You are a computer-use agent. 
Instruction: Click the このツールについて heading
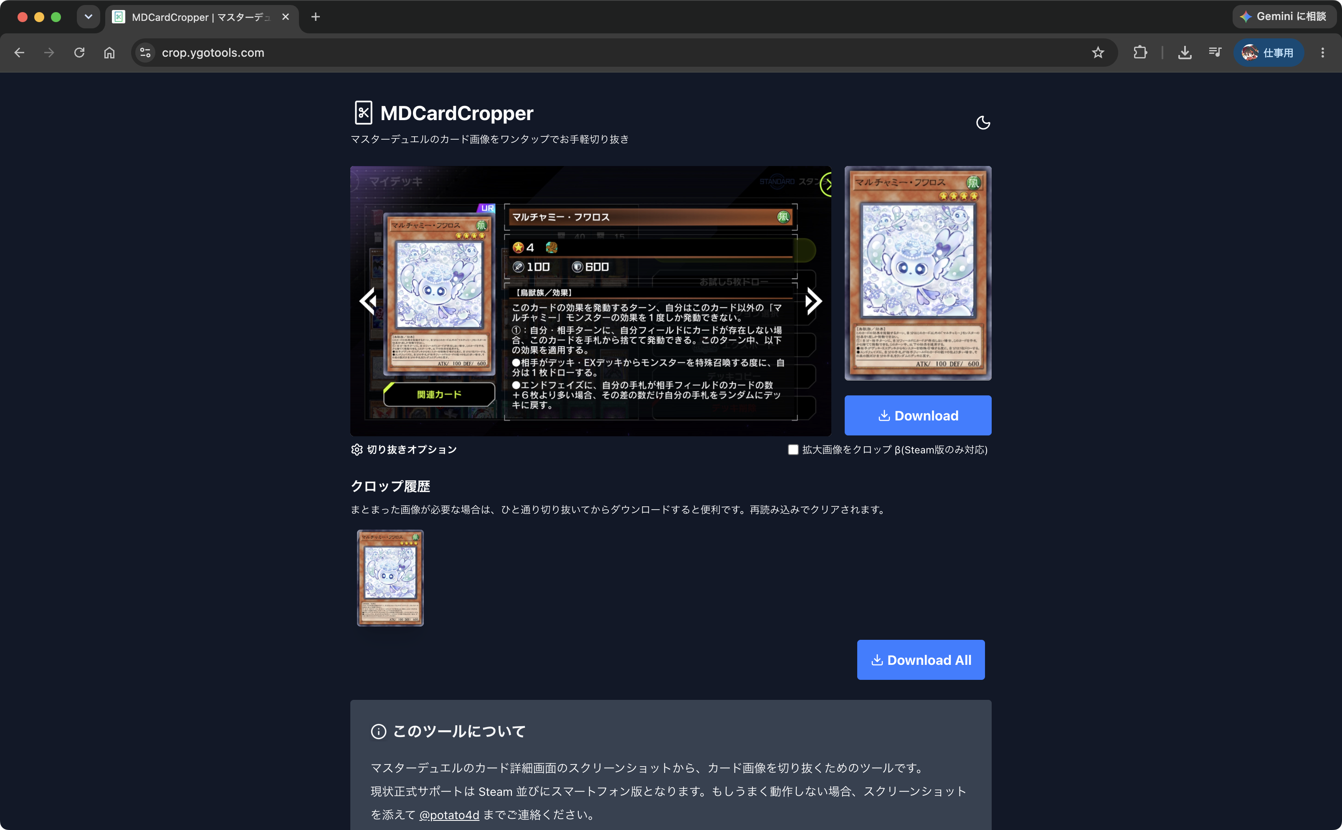point(459,731)
